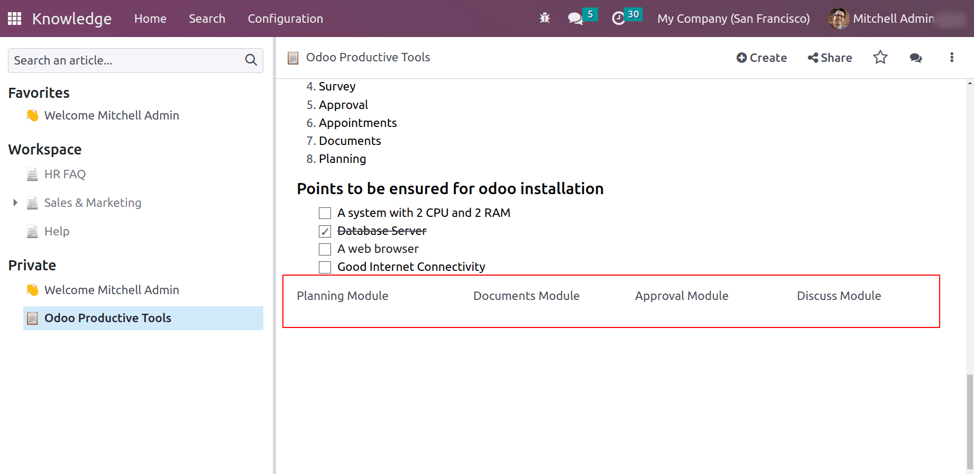Click the debug bug icon
Image resolution: width=974 pixels, height=474 pixels.
pyautogui.click(x=545, y=19)
